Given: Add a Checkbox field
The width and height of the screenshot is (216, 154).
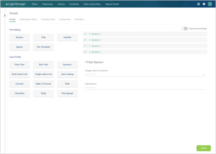Looking at the screenshot, I should (19, 93).
